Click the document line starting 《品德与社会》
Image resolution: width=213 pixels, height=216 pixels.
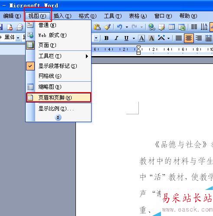(184, 145)
